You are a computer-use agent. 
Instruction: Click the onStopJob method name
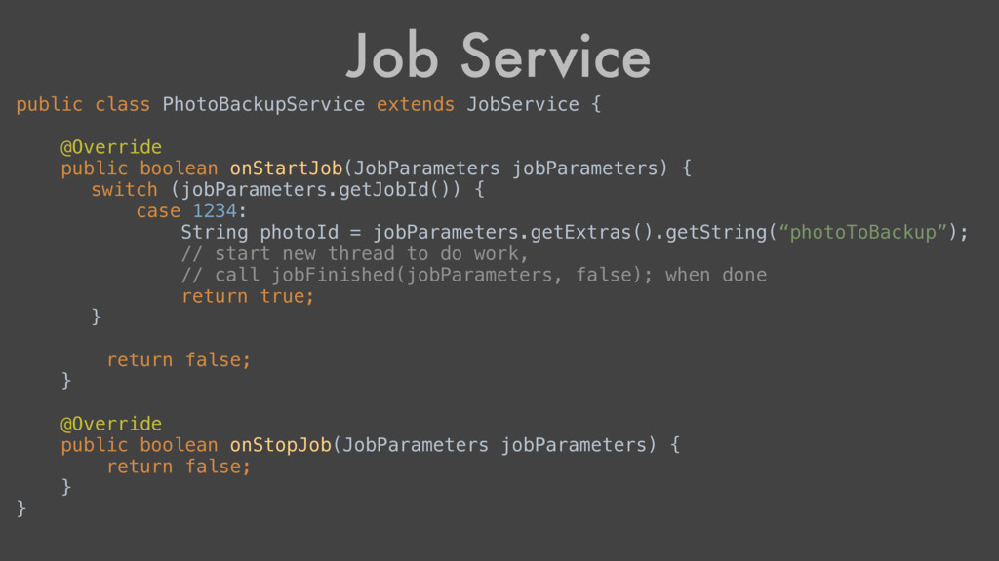tap(280, 445)
